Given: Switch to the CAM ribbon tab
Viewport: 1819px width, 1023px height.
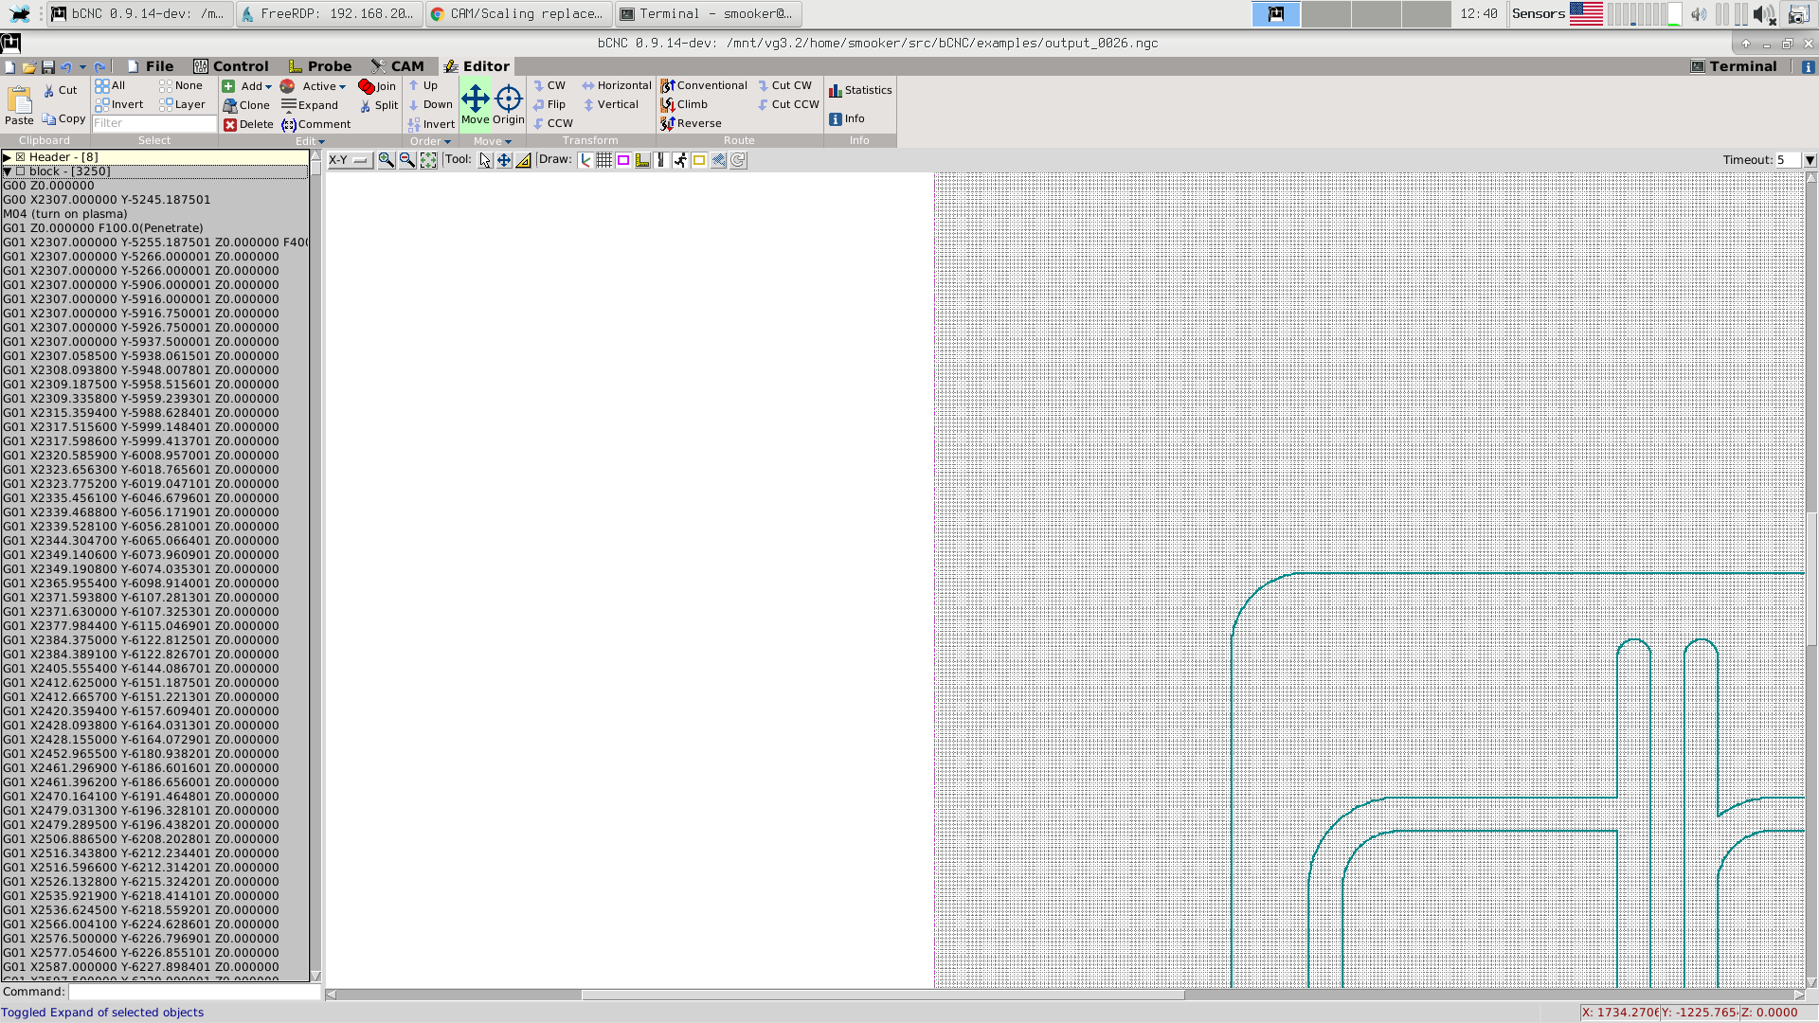Looking at the screenshot, I should (398, 66).
